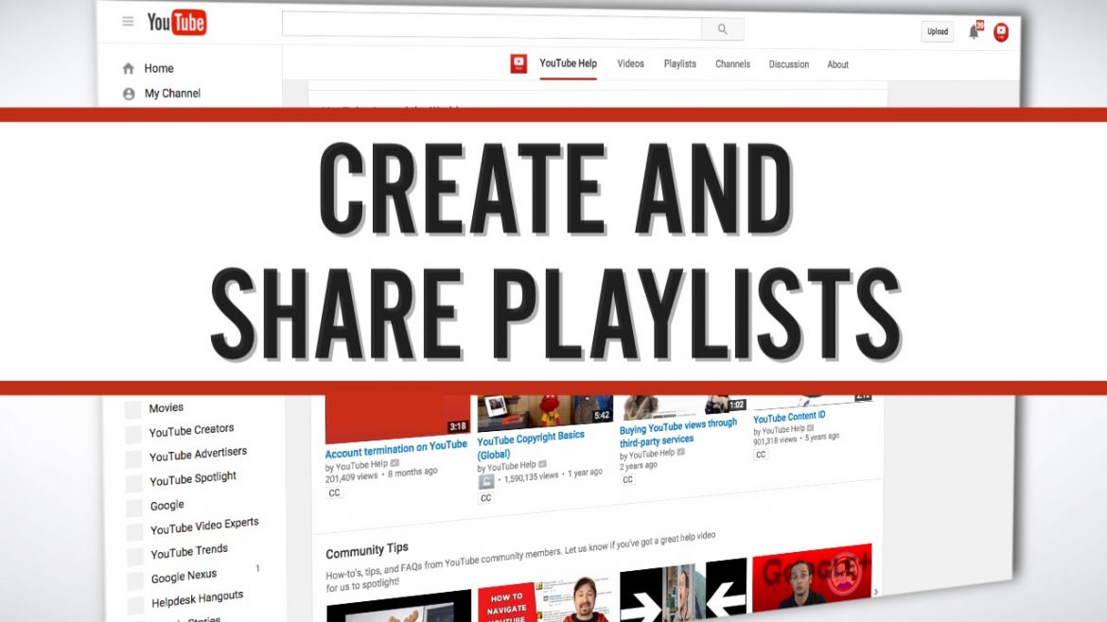The height and width of the screenshot is (622, 1107).
Task: Click by YouTube Help under Account termination
Action: (357, 465)
